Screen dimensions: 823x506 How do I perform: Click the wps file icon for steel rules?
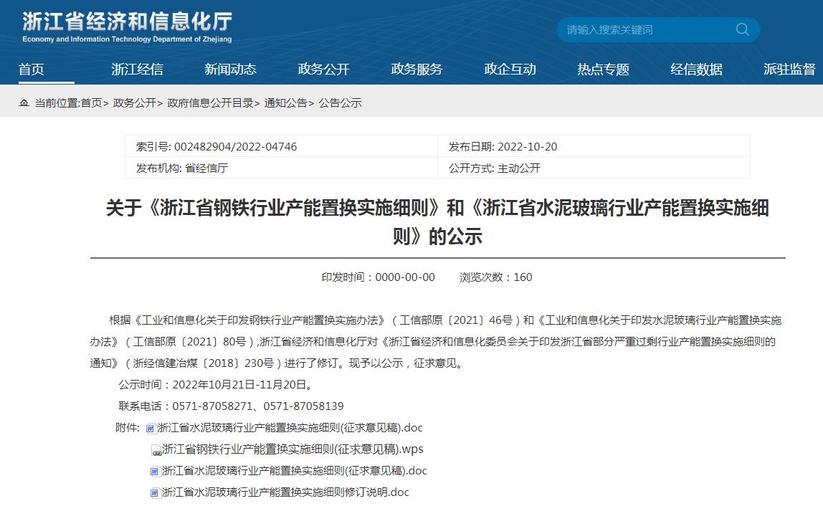coord(156,450)
